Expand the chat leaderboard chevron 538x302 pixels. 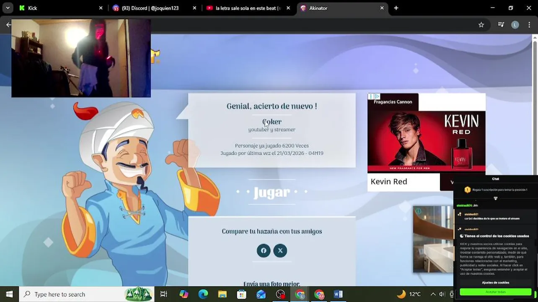(495, 198)
